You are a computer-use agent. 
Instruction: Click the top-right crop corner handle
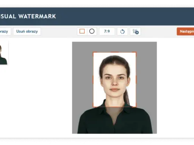point(136,52)
